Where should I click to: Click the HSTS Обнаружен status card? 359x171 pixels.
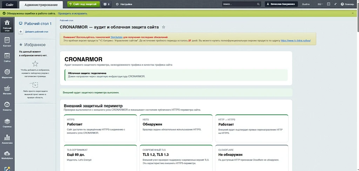176,128
